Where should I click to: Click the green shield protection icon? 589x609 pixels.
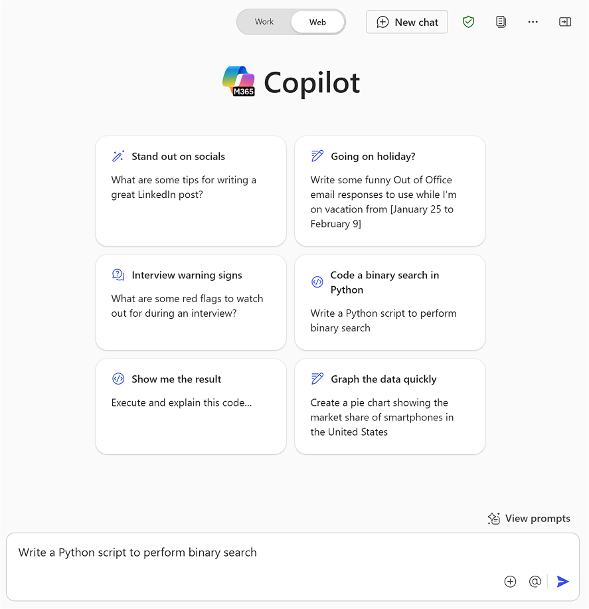468,22
